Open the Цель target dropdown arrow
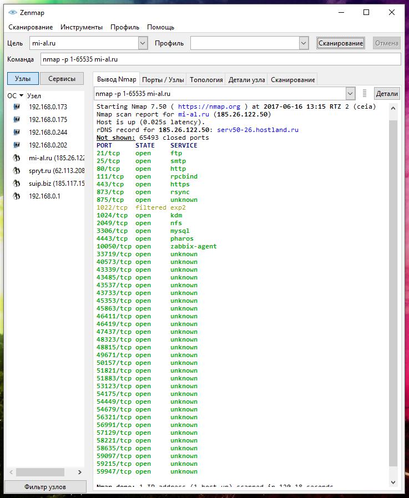Viewport: 409px width, 498px height. pyautogui.click(x=143, y=43)
